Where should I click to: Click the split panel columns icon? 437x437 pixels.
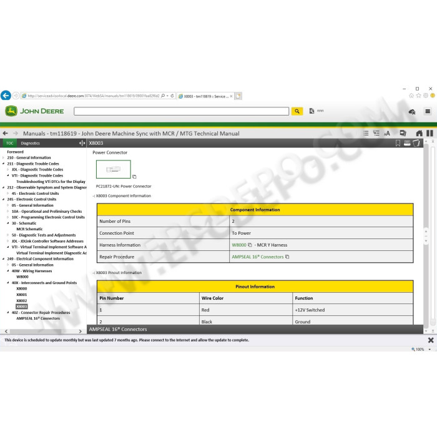pyautogui.click(x=430, y=133)
